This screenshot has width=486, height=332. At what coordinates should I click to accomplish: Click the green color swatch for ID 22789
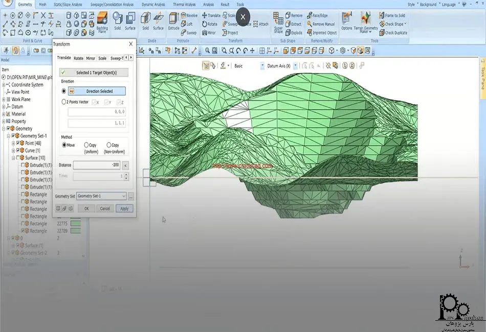(x=76, y=231)
